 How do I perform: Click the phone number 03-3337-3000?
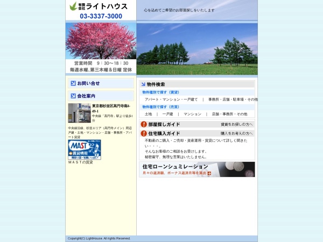point(101,16)
